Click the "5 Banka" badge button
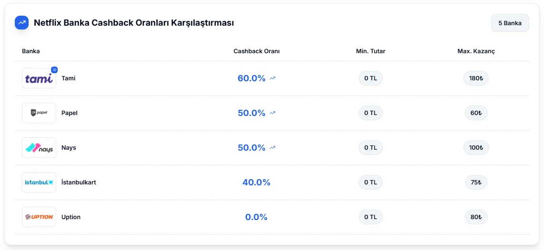The width and height of the screenshot is (544, 250). click(x=510, y=23)
